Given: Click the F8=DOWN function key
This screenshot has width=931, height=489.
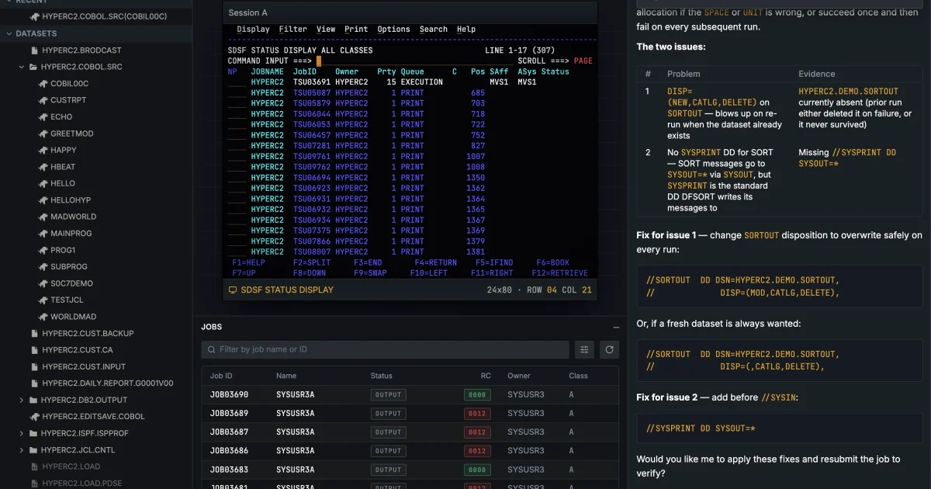Looking at the screenshot, I should point(309,273).
